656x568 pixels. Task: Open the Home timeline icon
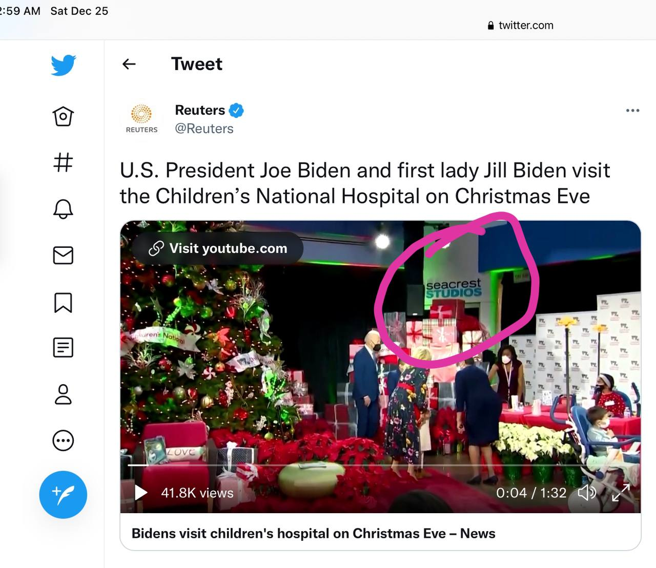coord(63,116)
